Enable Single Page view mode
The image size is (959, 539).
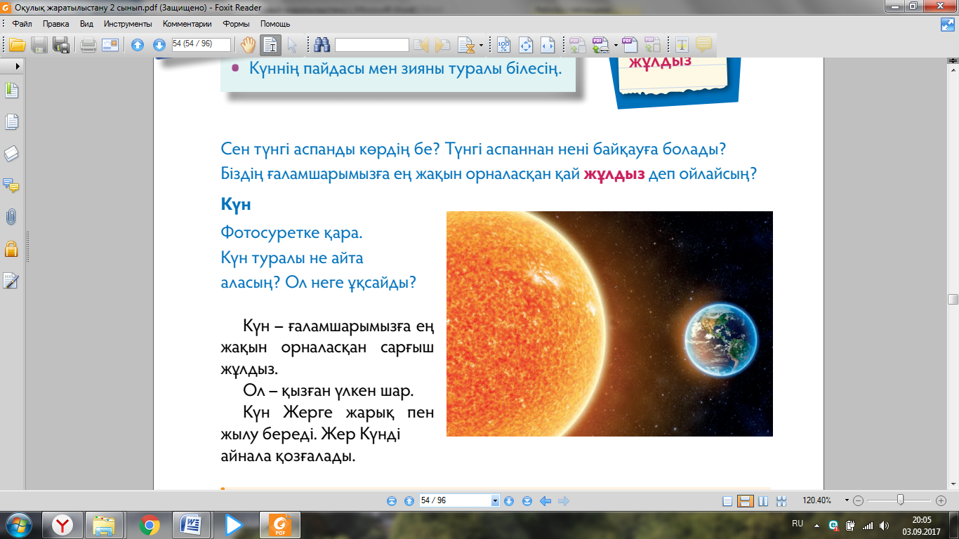click(727, 501)
